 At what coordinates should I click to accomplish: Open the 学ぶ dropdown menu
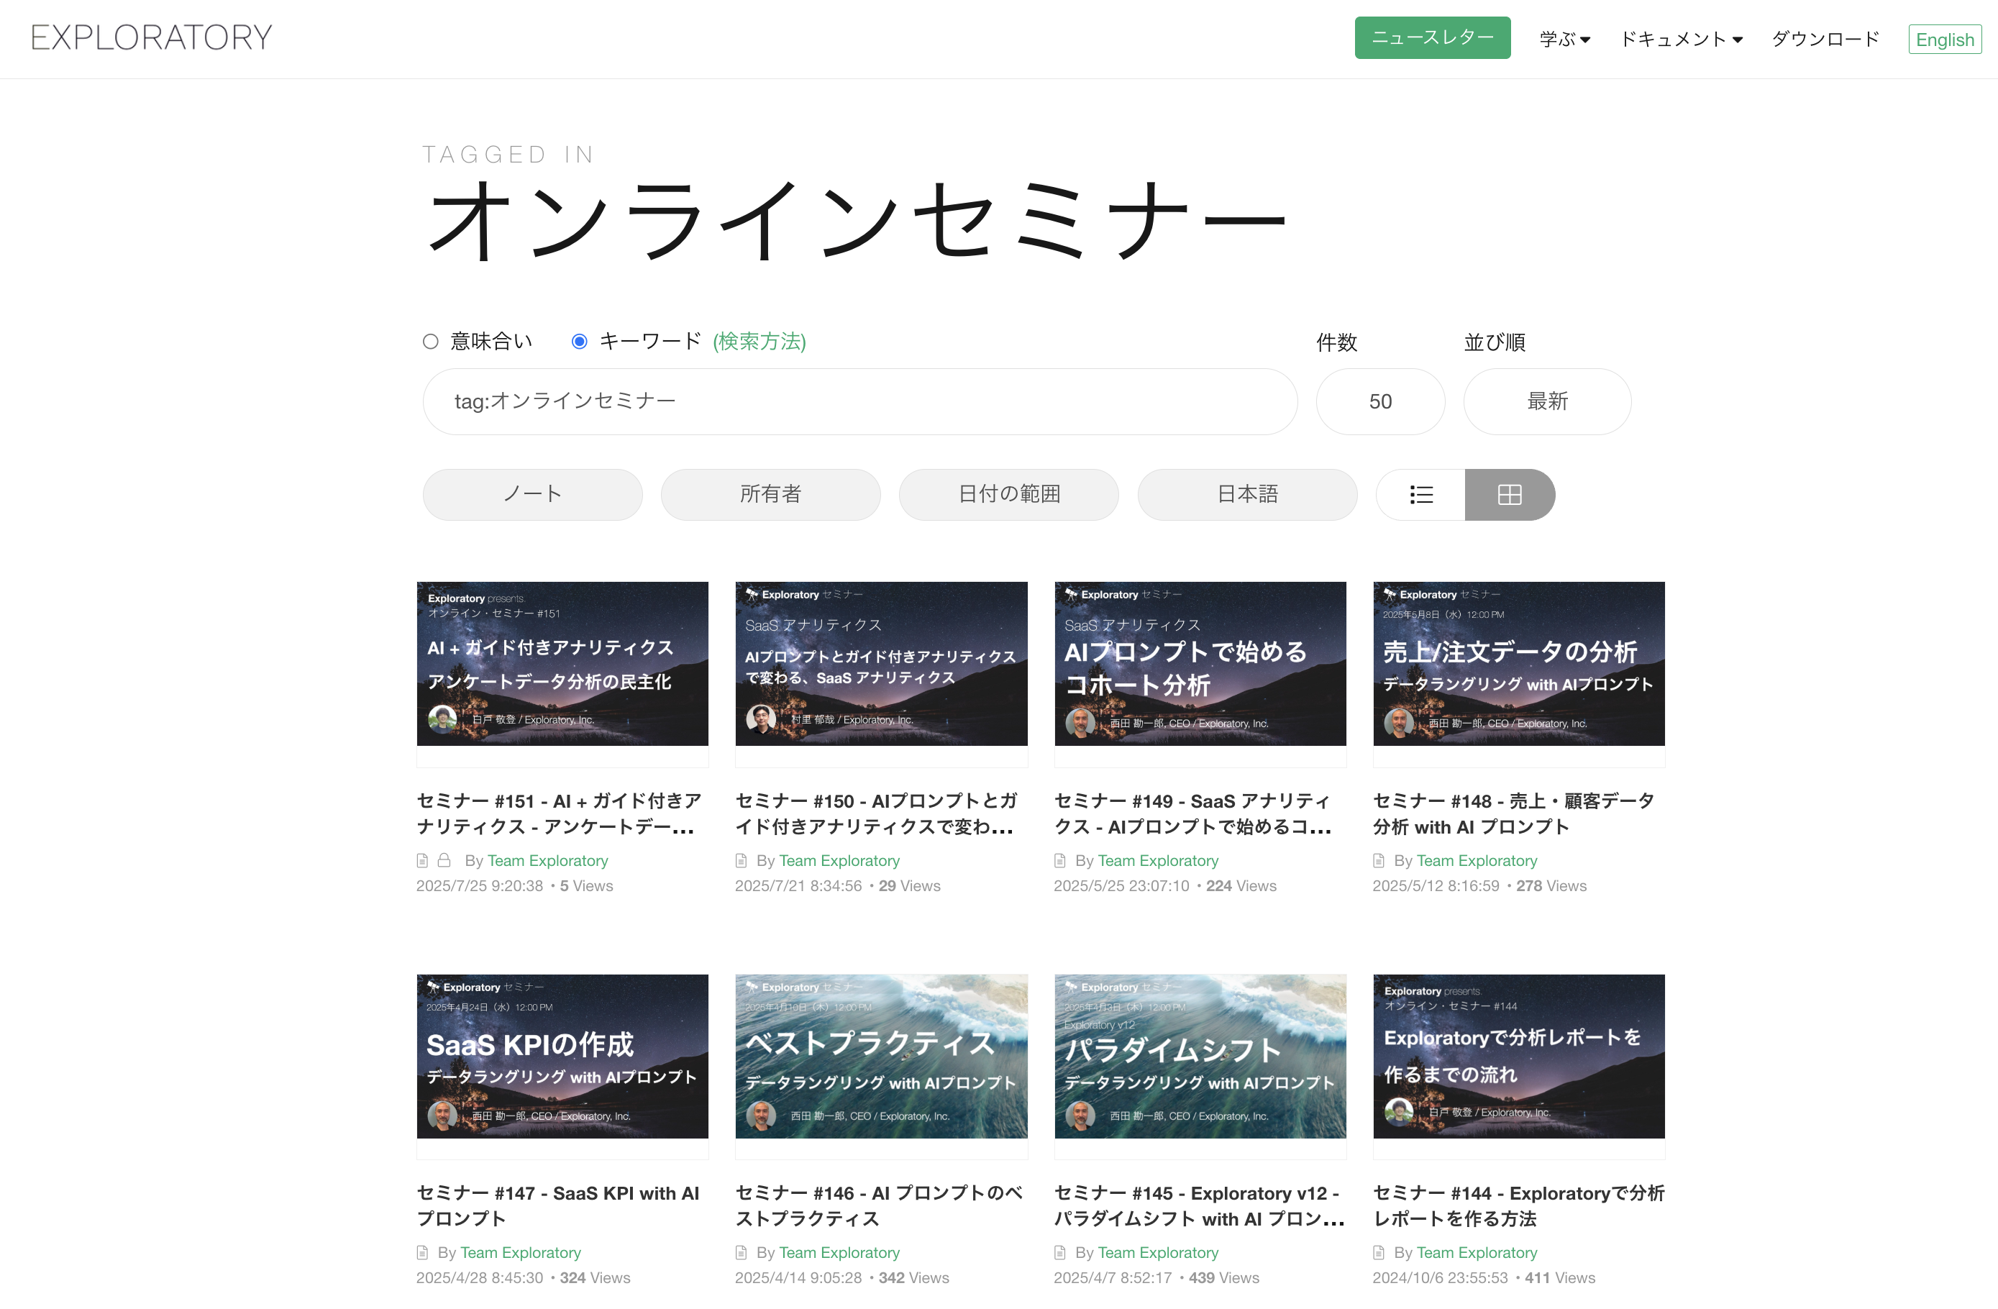coord(1565,39)
